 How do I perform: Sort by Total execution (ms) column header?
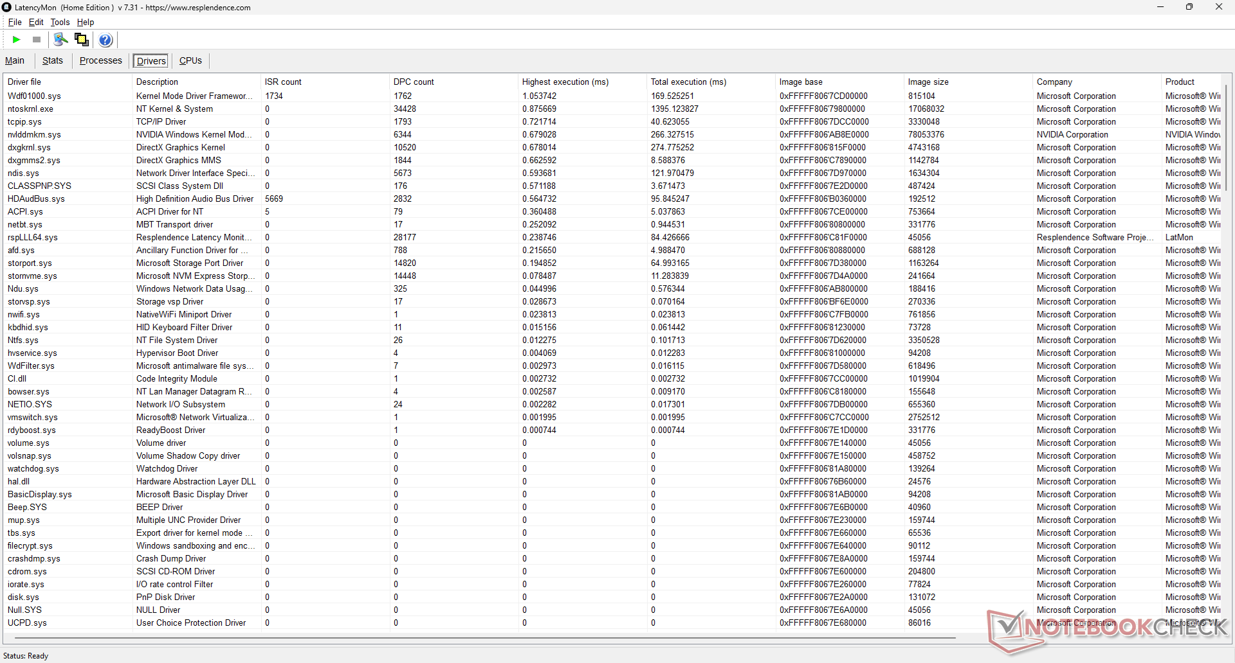(711, 82)
